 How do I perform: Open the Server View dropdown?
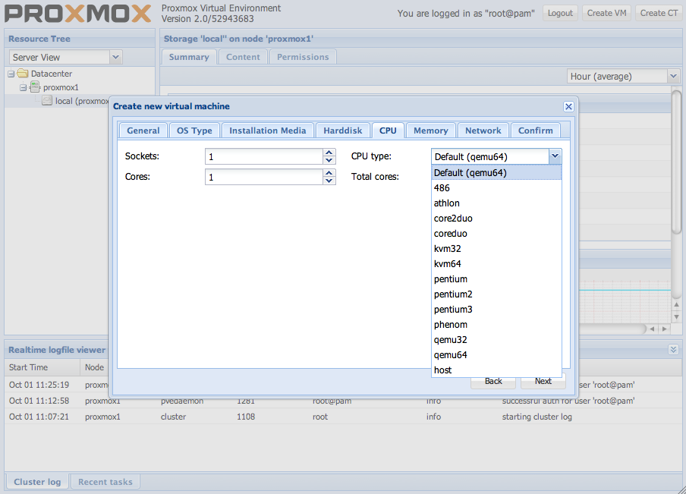115,57
